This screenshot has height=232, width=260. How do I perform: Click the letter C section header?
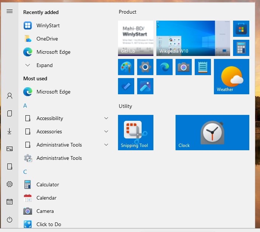pyautogui.click(x=25, y=172)
